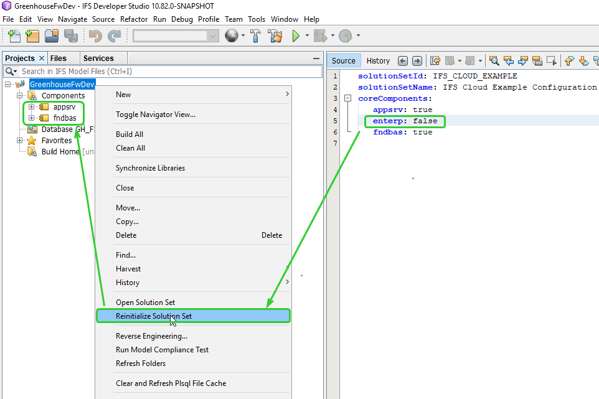This screenshot has height=399, width=599.
Task: Open the Refactor menu
Action: coord(134,19)
